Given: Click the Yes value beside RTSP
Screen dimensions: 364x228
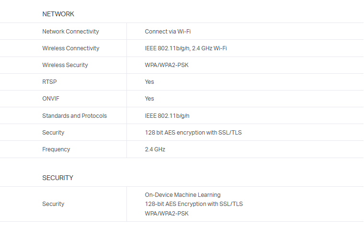Looking at the screenshot, I should [x=149, y=82].
